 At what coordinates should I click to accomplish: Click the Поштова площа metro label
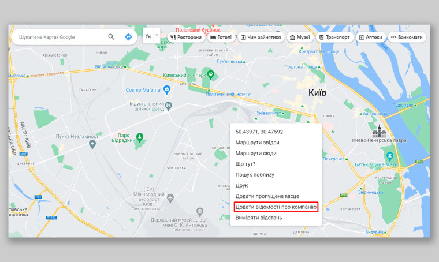[300, 67]
